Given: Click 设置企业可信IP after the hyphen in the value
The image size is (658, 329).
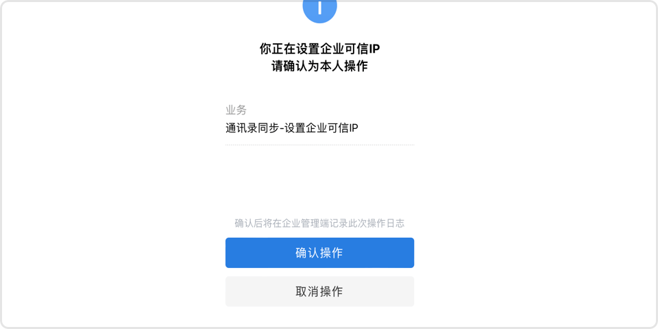Looking at the screenshot, I should coord(321,128).
